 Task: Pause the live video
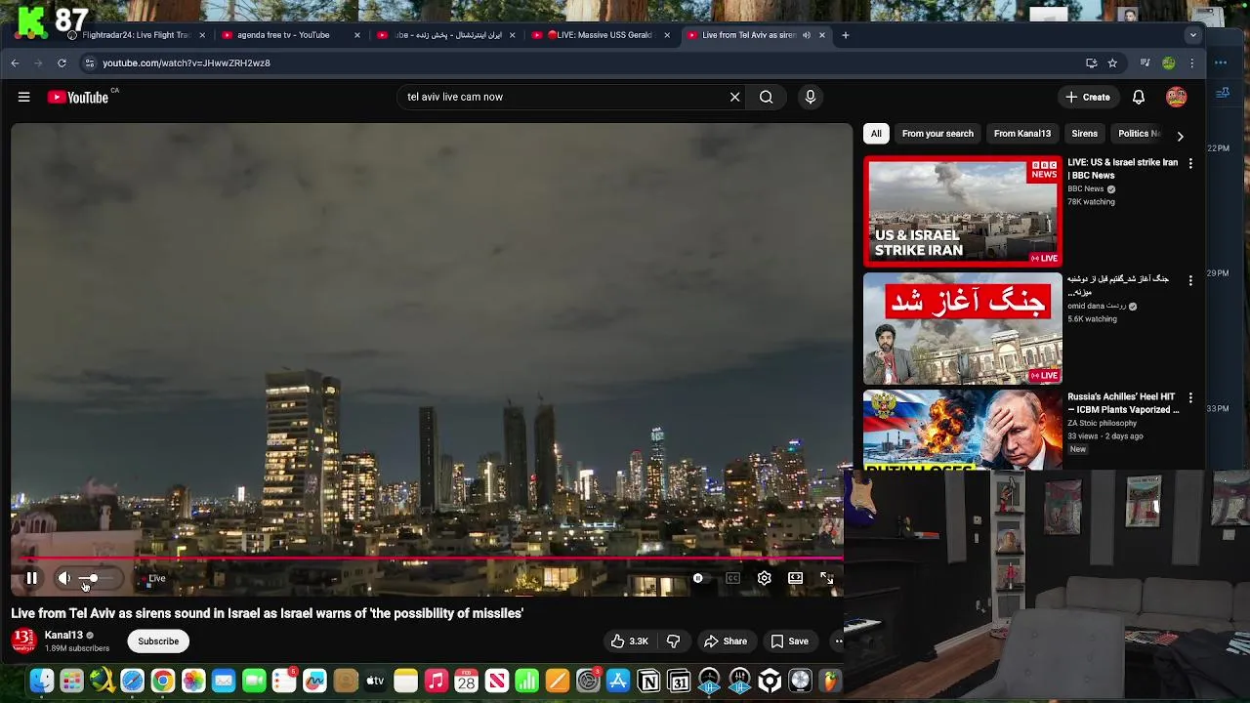(x=31, y=578)
